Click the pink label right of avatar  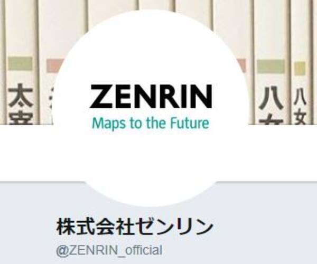pos(242,65)
